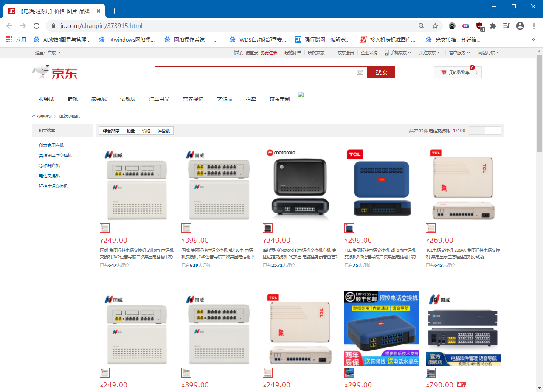543x392 pixels.
Task: Select the small variant thumbnail above ¥349.00
Action: click(267, 228)
